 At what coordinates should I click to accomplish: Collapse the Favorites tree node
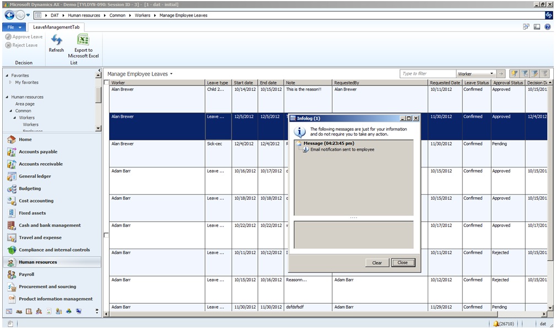[7, 76]
